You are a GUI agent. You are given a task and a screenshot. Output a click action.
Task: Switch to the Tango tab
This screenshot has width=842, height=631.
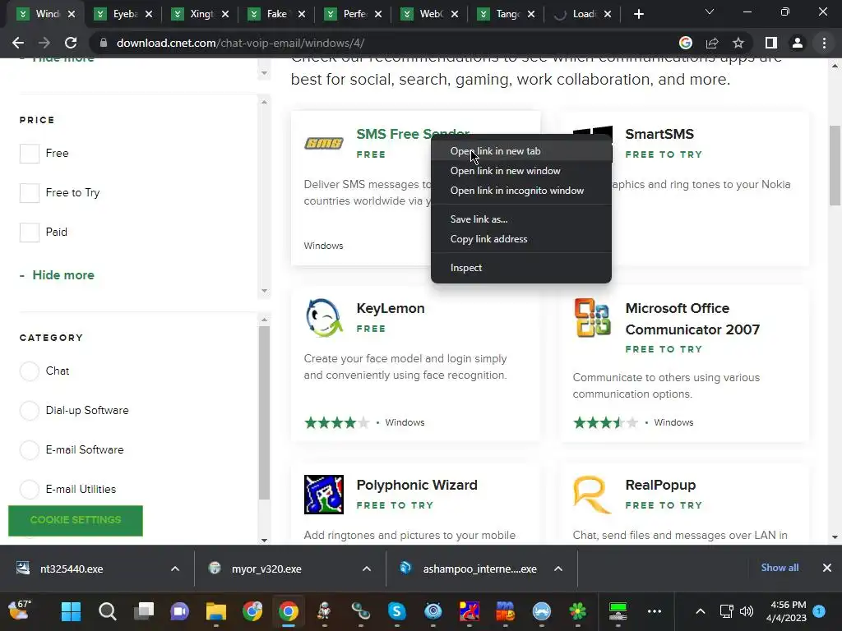[506, 14]
